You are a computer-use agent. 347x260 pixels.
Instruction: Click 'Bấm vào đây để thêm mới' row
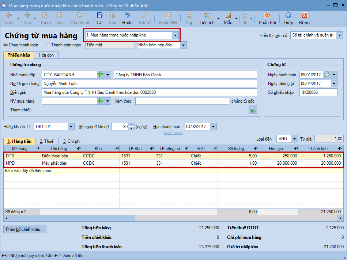click(x=27, y=171)
